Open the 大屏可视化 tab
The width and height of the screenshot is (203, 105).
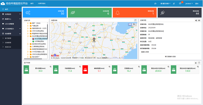tap(42, 4)
